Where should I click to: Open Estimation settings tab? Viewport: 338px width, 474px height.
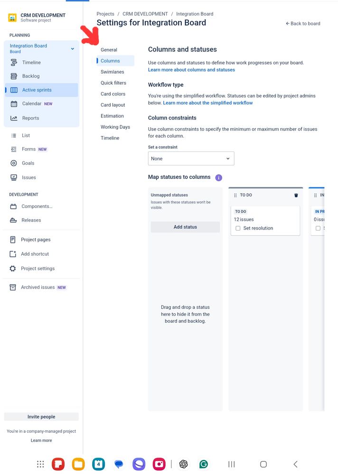(x=112, y=116)
